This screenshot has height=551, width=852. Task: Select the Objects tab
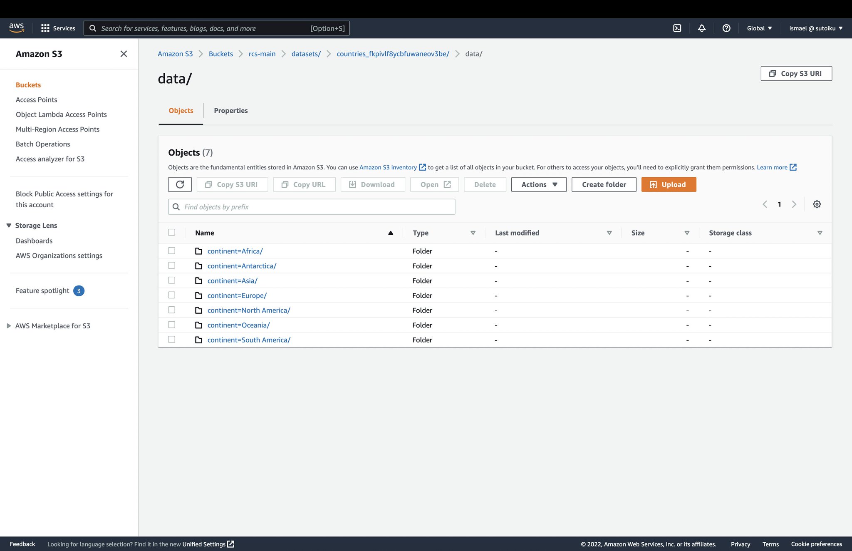coord(181,110)
